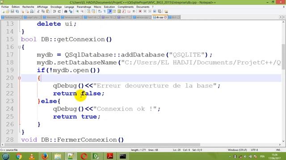
Task: Click the Stop Recording macro icon
Action: click(145, 12)
